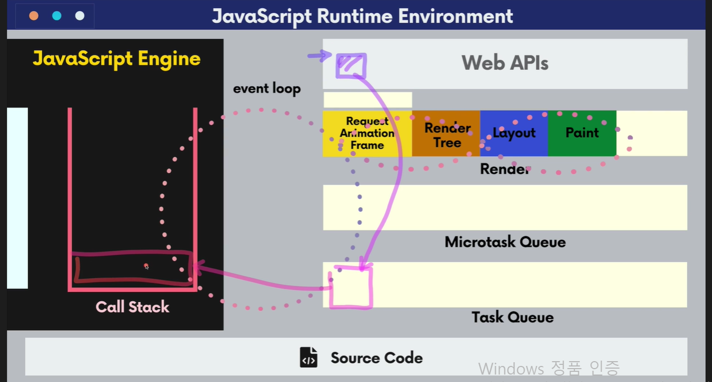Viewport: 712px width, 382px height.
Task: Select the Layout stage block
Action: (x=514, y=133)
